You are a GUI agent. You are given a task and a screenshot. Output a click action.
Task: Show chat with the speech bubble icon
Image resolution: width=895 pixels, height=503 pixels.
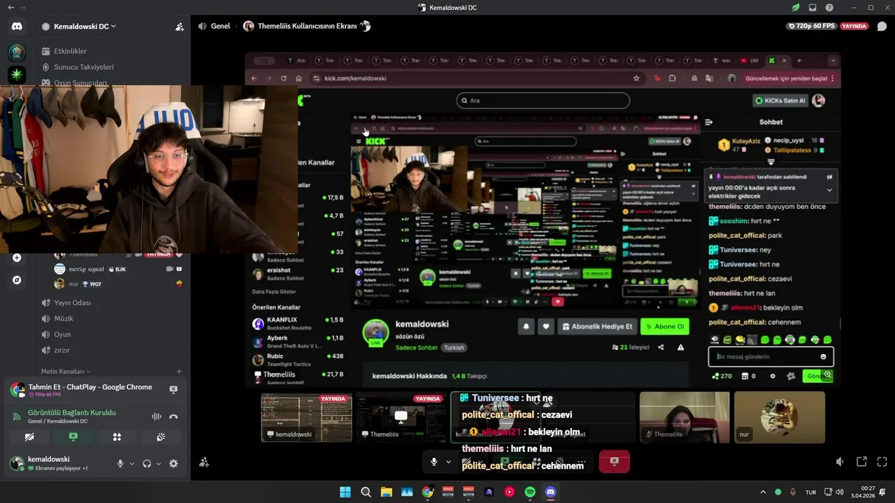point(882,27)
